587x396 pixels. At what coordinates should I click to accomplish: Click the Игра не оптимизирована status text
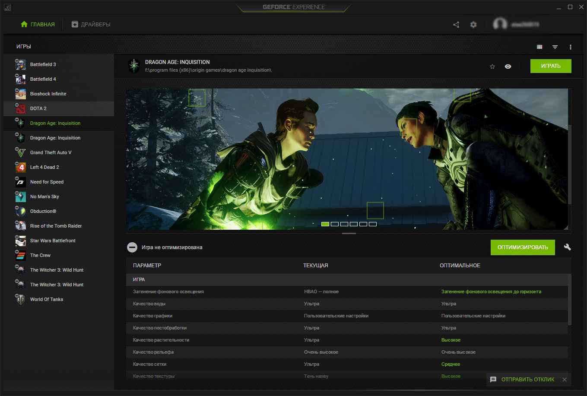(172, 247)
